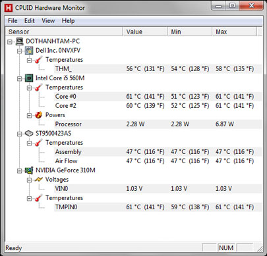Open the Help menu

[x=68, y=21]
